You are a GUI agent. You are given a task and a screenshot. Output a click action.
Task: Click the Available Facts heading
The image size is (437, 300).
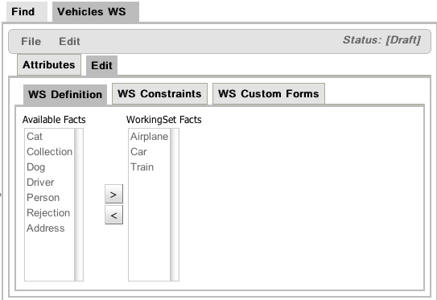click(x=54, y=120)
